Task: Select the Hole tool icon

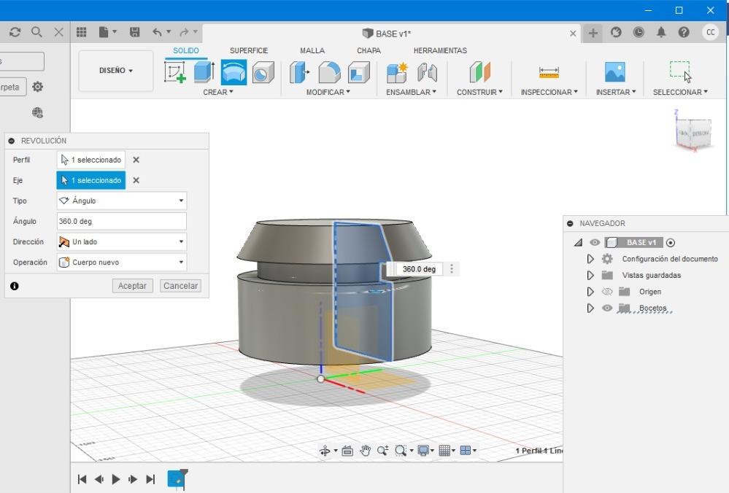Action: [x=263, y=72]
